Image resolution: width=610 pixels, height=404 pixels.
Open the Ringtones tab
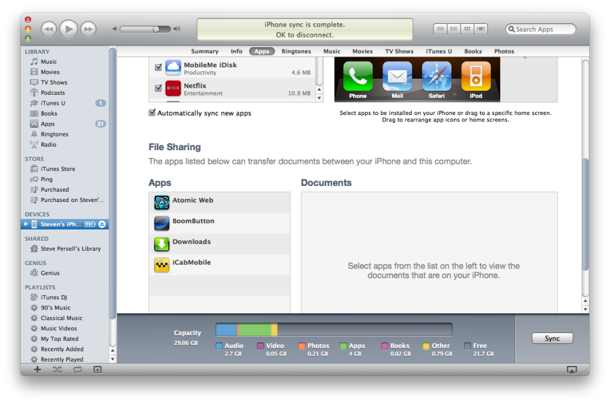pos(296,51)
